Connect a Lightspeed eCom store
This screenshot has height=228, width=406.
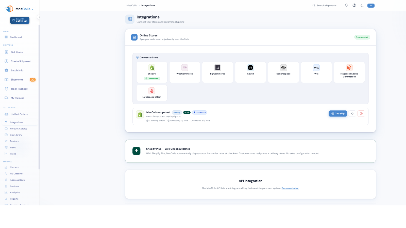[152, 93]
